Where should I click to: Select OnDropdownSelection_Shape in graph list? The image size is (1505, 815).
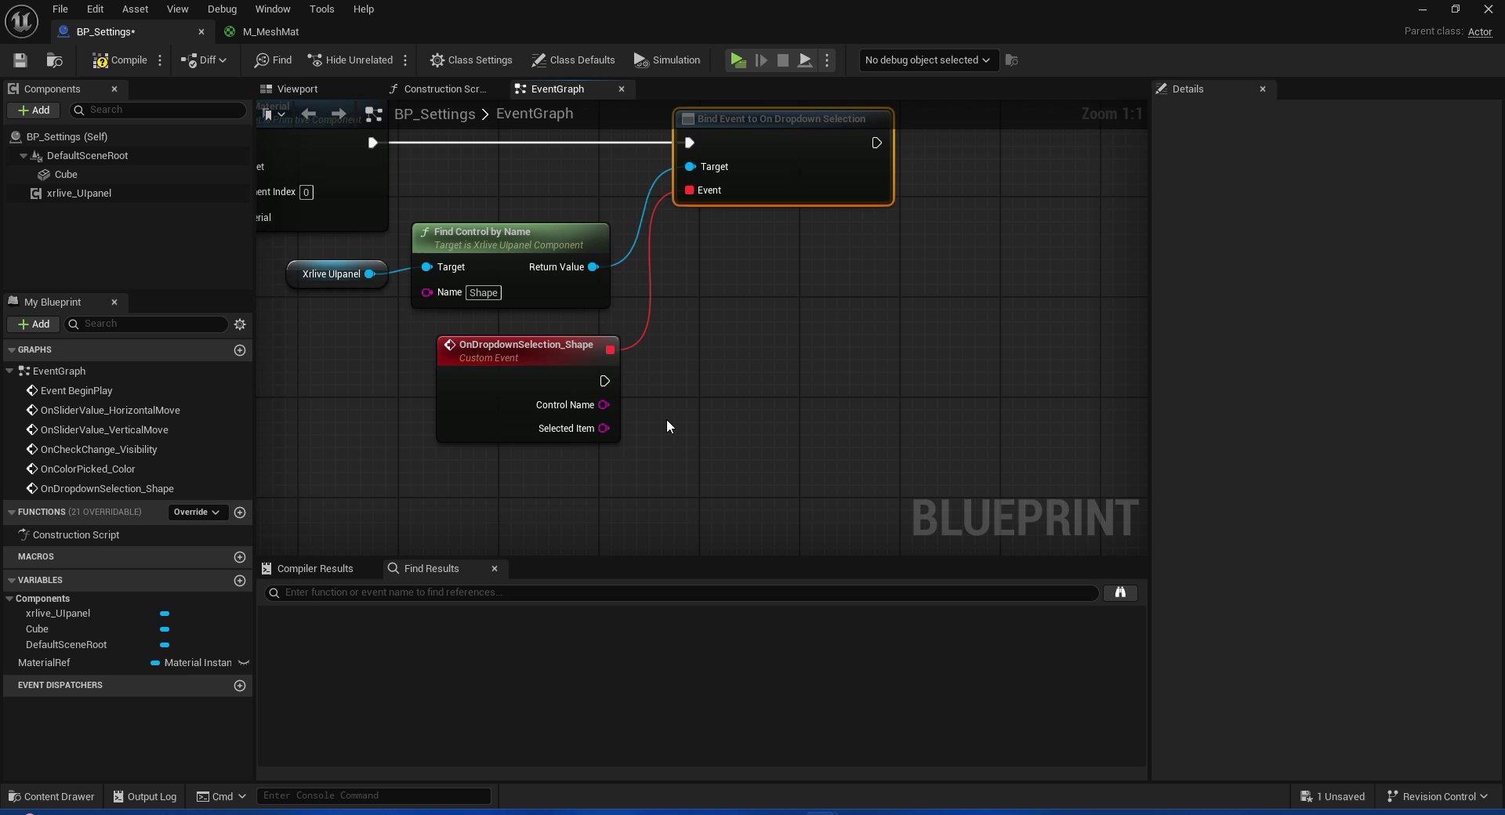107,489
